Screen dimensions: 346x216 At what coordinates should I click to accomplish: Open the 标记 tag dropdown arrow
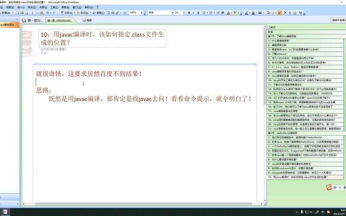pos(91,13)
